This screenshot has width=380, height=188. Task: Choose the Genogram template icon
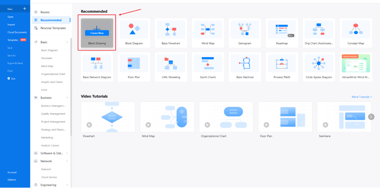[x=245, y=29]
